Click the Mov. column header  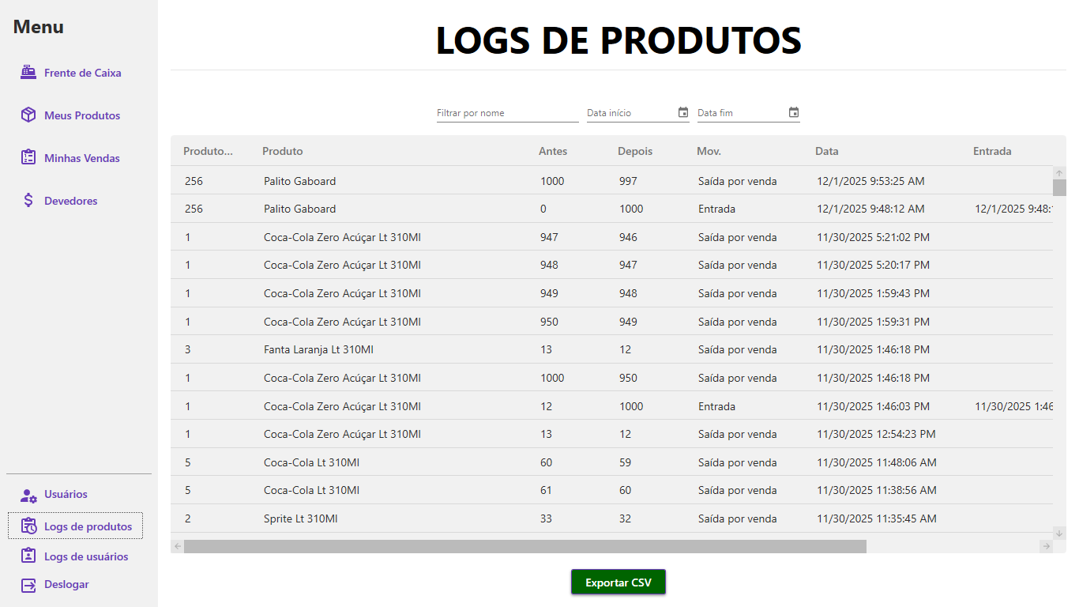pyautogui.click(x=709, y=151)
